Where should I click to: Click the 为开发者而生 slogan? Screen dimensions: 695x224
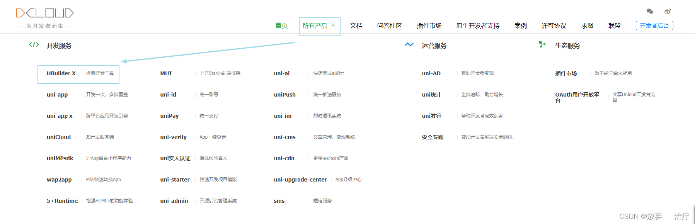[45, 26]
